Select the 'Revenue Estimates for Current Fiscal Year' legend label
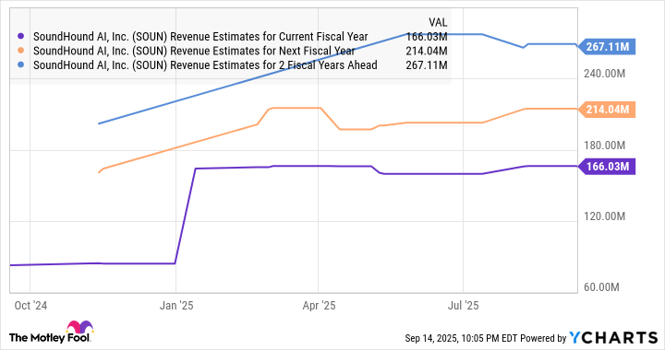This screenshot has width=665, height=350. pos(200,37)
